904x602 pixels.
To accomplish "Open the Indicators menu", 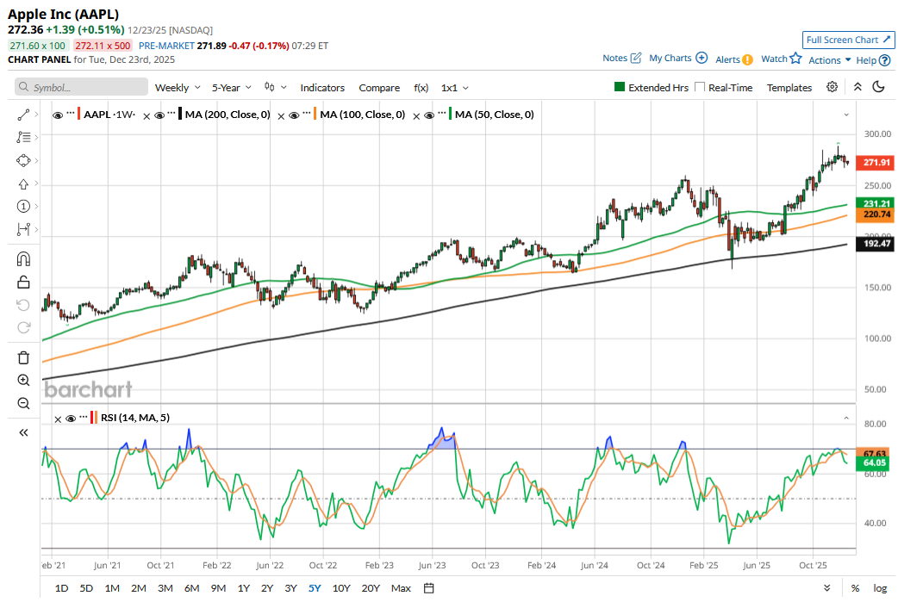I will pyautogui.click(x=322, y=87).
